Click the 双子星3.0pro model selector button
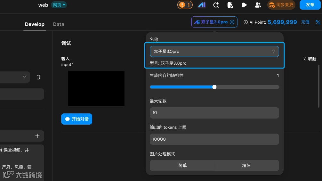Screen dimensions: 322x181 point(214,22)
